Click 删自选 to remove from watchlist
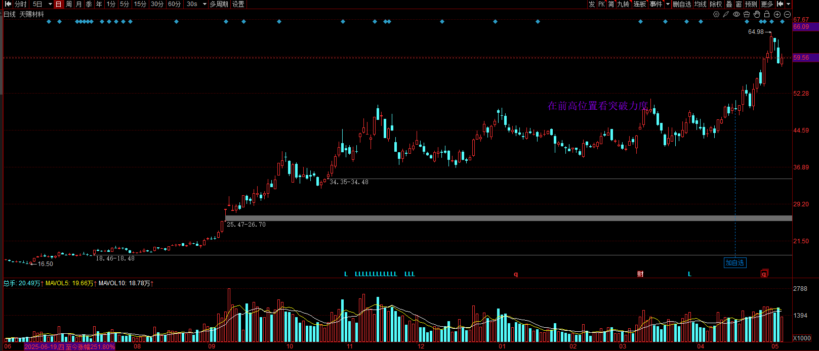 [x=682, y=4]
